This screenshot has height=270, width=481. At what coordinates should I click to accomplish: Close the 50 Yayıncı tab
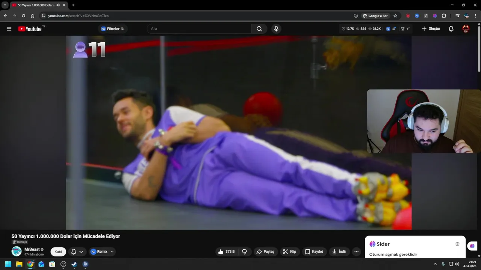click(x=64, y=5)
